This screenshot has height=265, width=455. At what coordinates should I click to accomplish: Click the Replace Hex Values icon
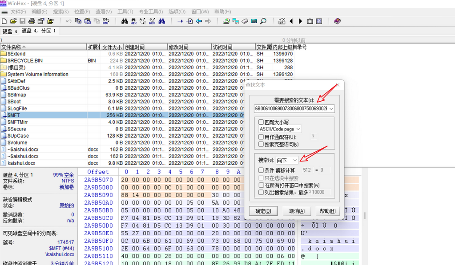[152, 21]
